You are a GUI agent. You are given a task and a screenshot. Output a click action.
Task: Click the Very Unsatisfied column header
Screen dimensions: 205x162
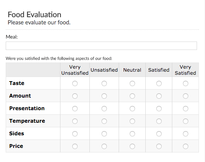[x=75, y=70]
